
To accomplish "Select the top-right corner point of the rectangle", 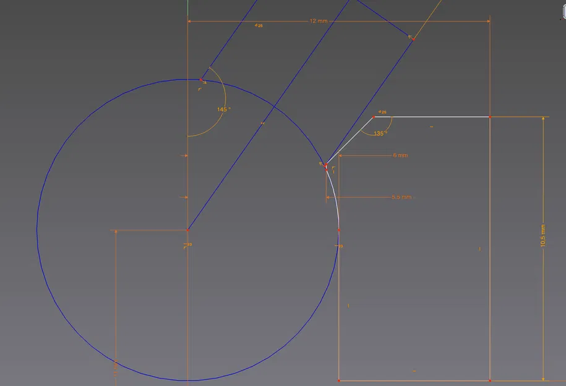I will [490, 117].
